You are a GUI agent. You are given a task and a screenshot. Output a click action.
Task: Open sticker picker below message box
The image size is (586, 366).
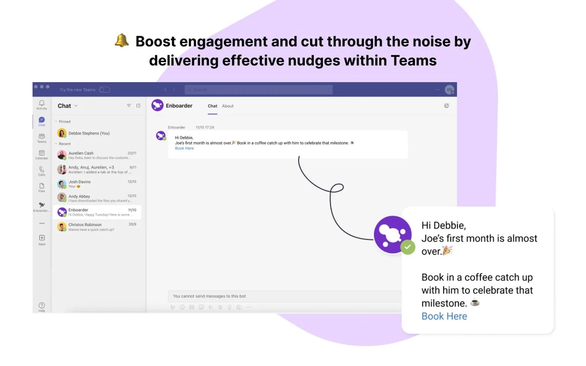click(x=201, y=307)
